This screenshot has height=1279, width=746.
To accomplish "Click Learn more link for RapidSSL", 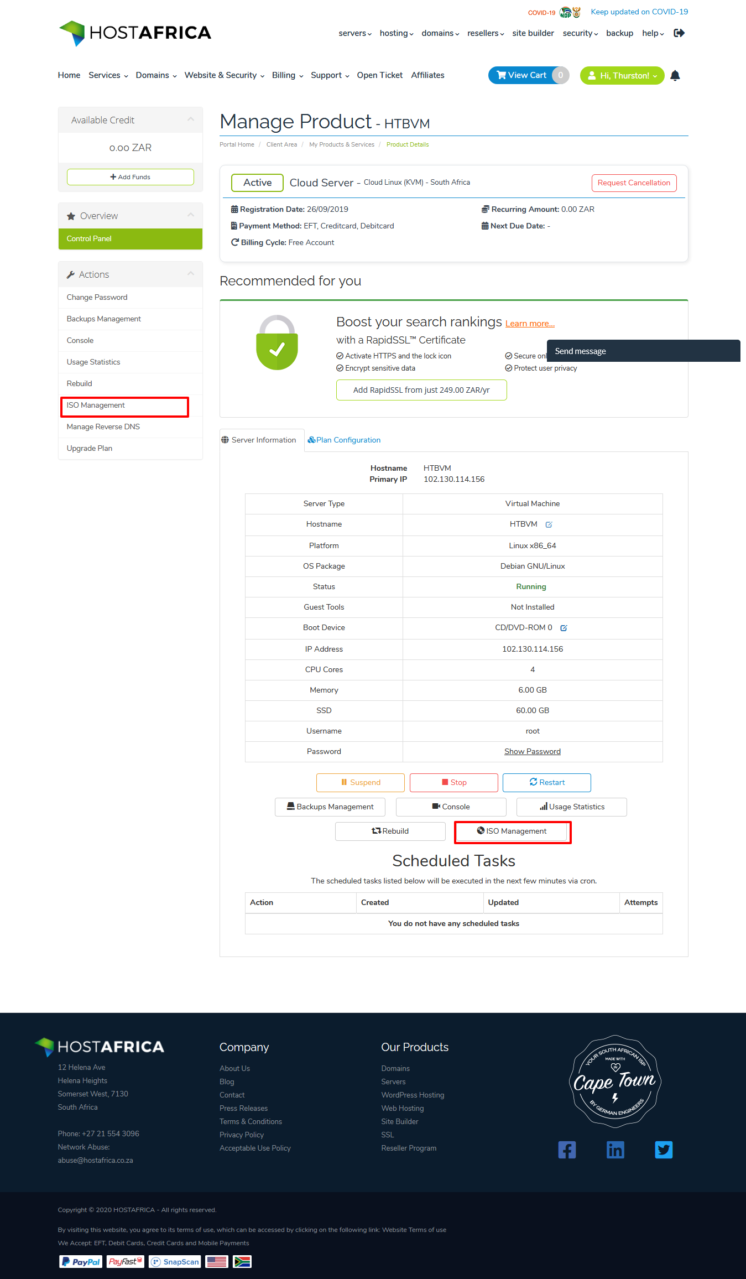I will 530,324.
